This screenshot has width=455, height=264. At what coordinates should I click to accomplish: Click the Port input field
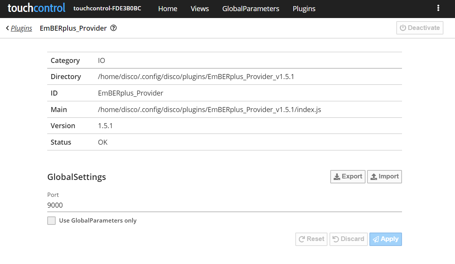point(224,205)
